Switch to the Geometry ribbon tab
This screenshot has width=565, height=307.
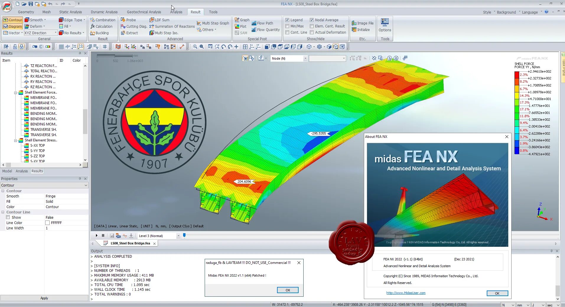[26, 12]
